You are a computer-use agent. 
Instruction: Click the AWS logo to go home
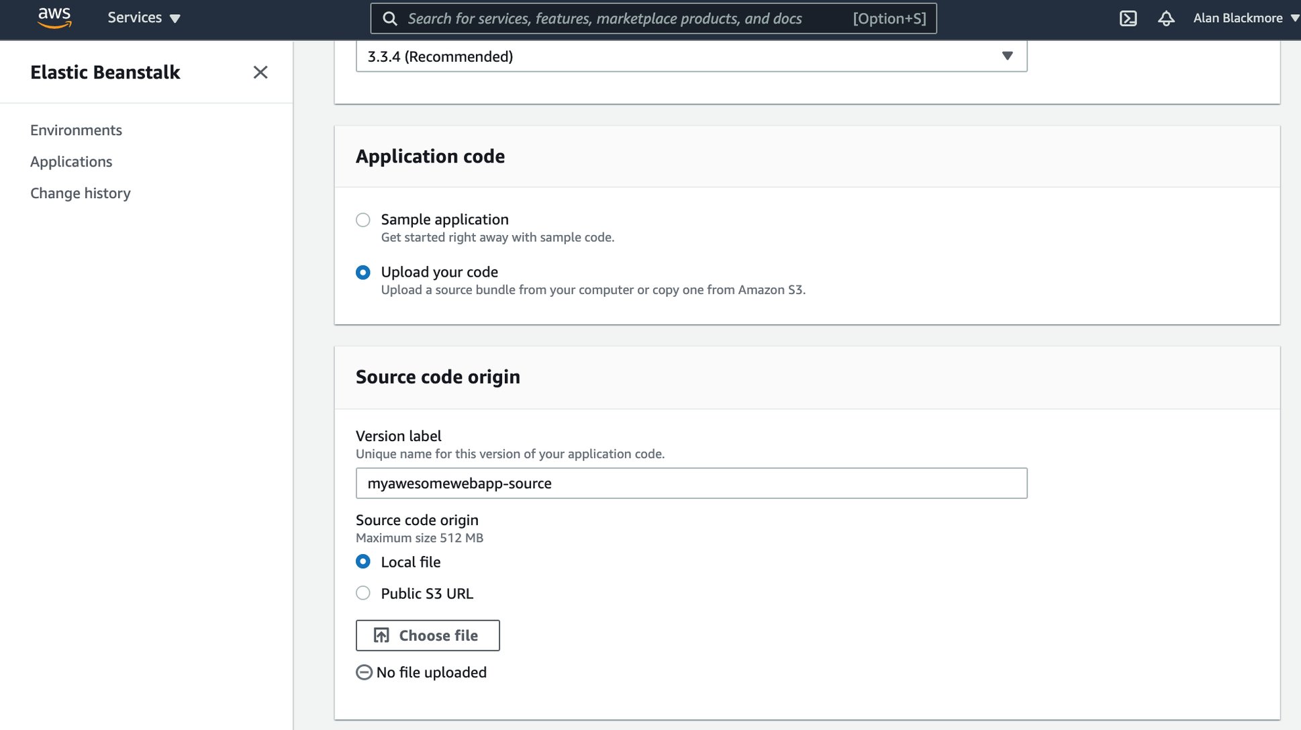click(x=54, y=18)
